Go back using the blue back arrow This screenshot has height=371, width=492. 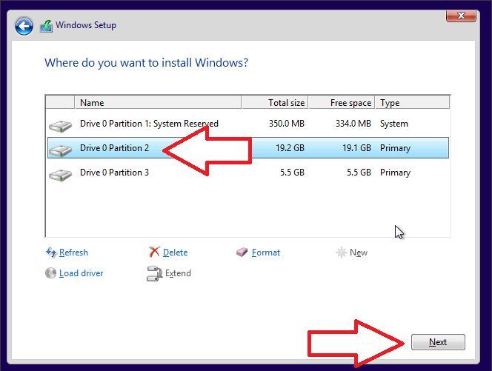tap(24, 26)
